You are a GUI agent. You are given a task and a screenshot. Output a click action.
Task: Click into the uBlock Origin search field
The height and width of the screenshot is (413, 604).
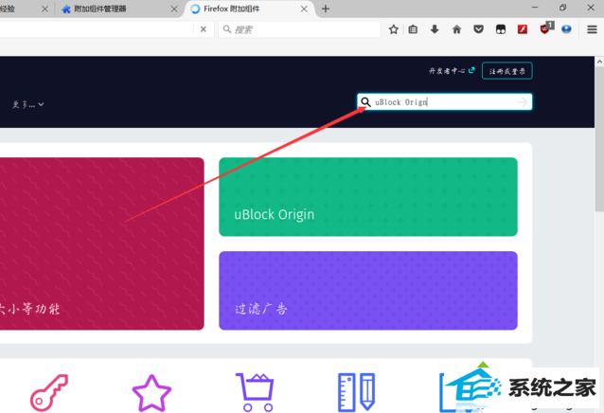445,102
